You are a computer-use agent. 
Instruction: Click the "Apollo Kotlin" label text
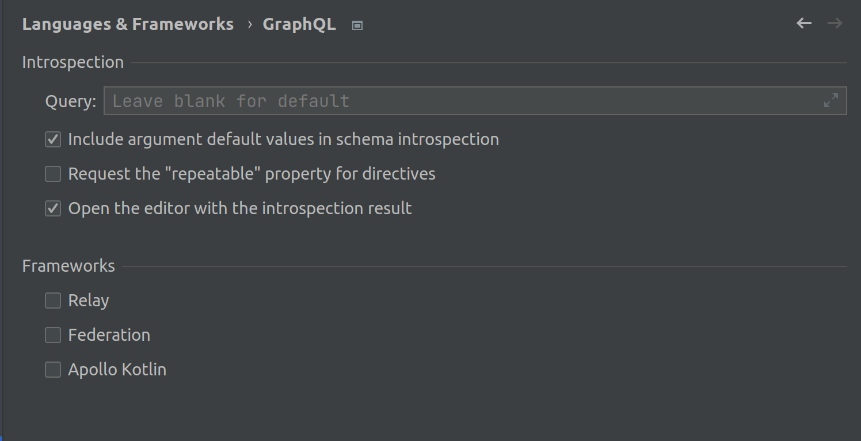point(117,370)
